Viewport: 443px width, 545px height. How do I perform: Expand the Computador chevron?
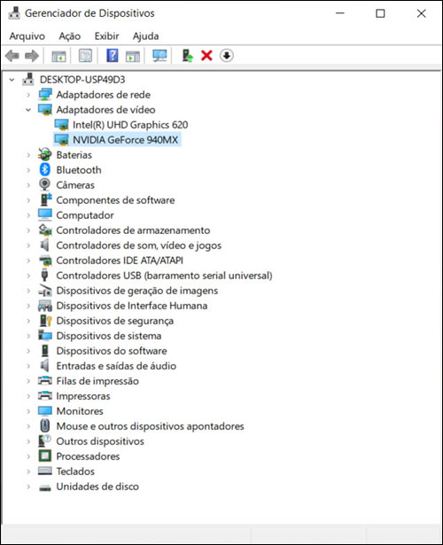pyautogui.click(x=28, y=215)
